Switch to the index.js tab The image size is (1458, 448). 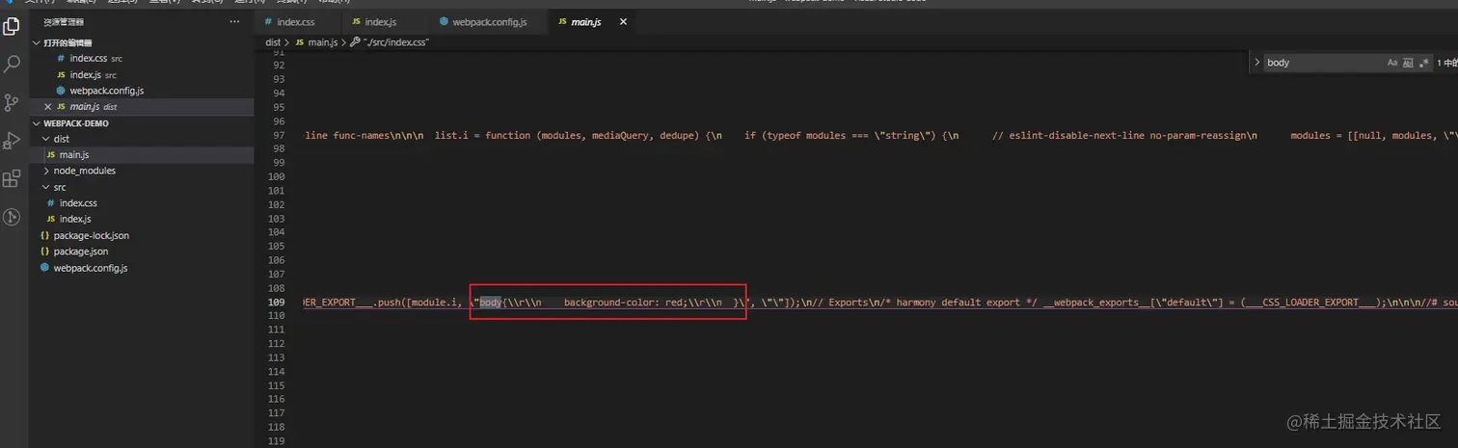pos(380,21)
